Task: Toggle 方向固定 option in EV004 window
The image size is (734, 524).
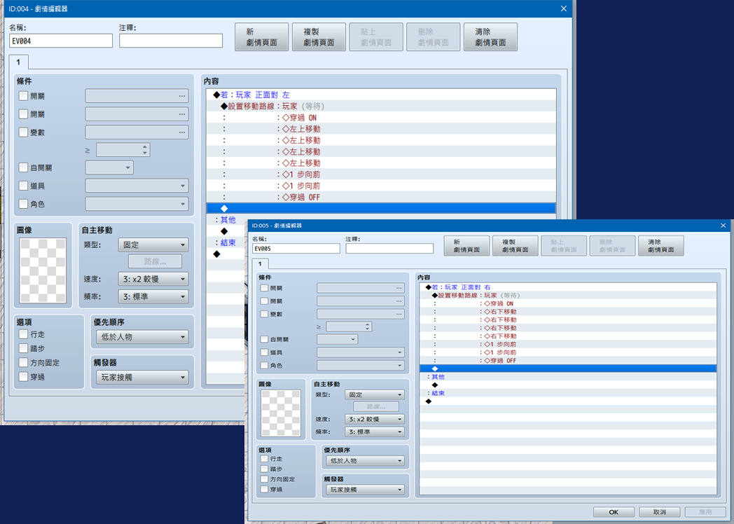Action: coord(23,362)
